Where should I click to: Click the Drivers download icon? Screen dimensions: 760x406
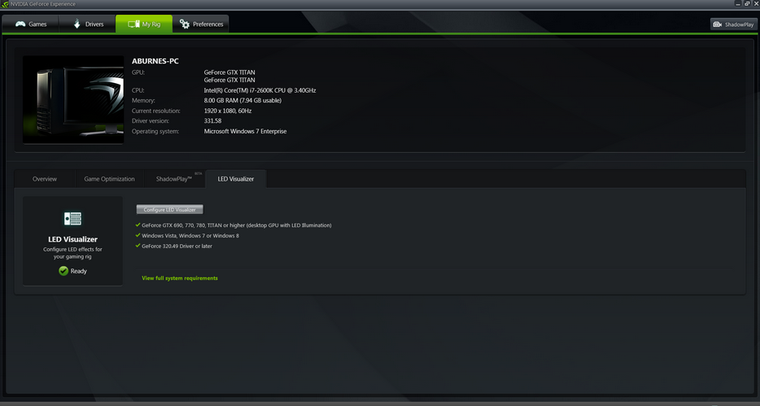[76, 24]
